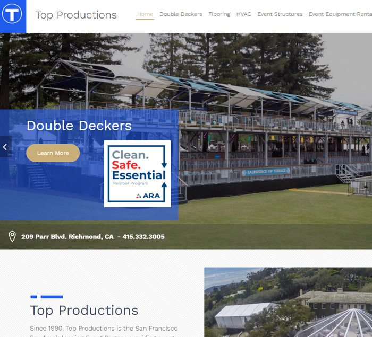Open Event Equipment Rental menu item
The width and height of the screenshot is (372, 337).
340,14
